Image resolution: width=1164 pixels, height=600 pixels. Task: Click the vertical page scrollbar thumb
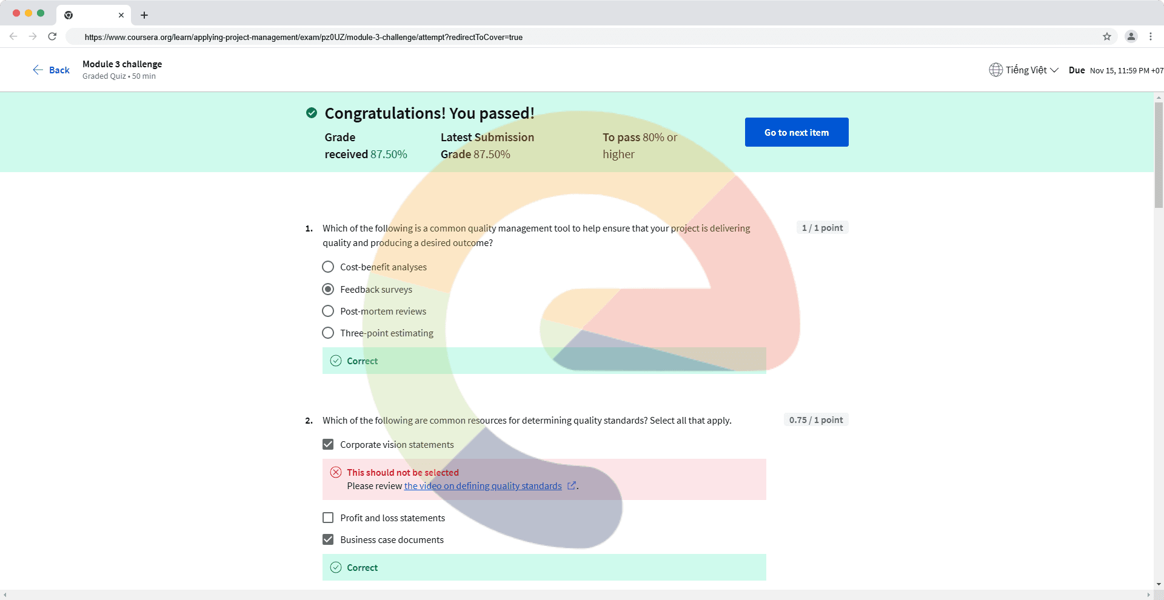[x=1159, y=155]
